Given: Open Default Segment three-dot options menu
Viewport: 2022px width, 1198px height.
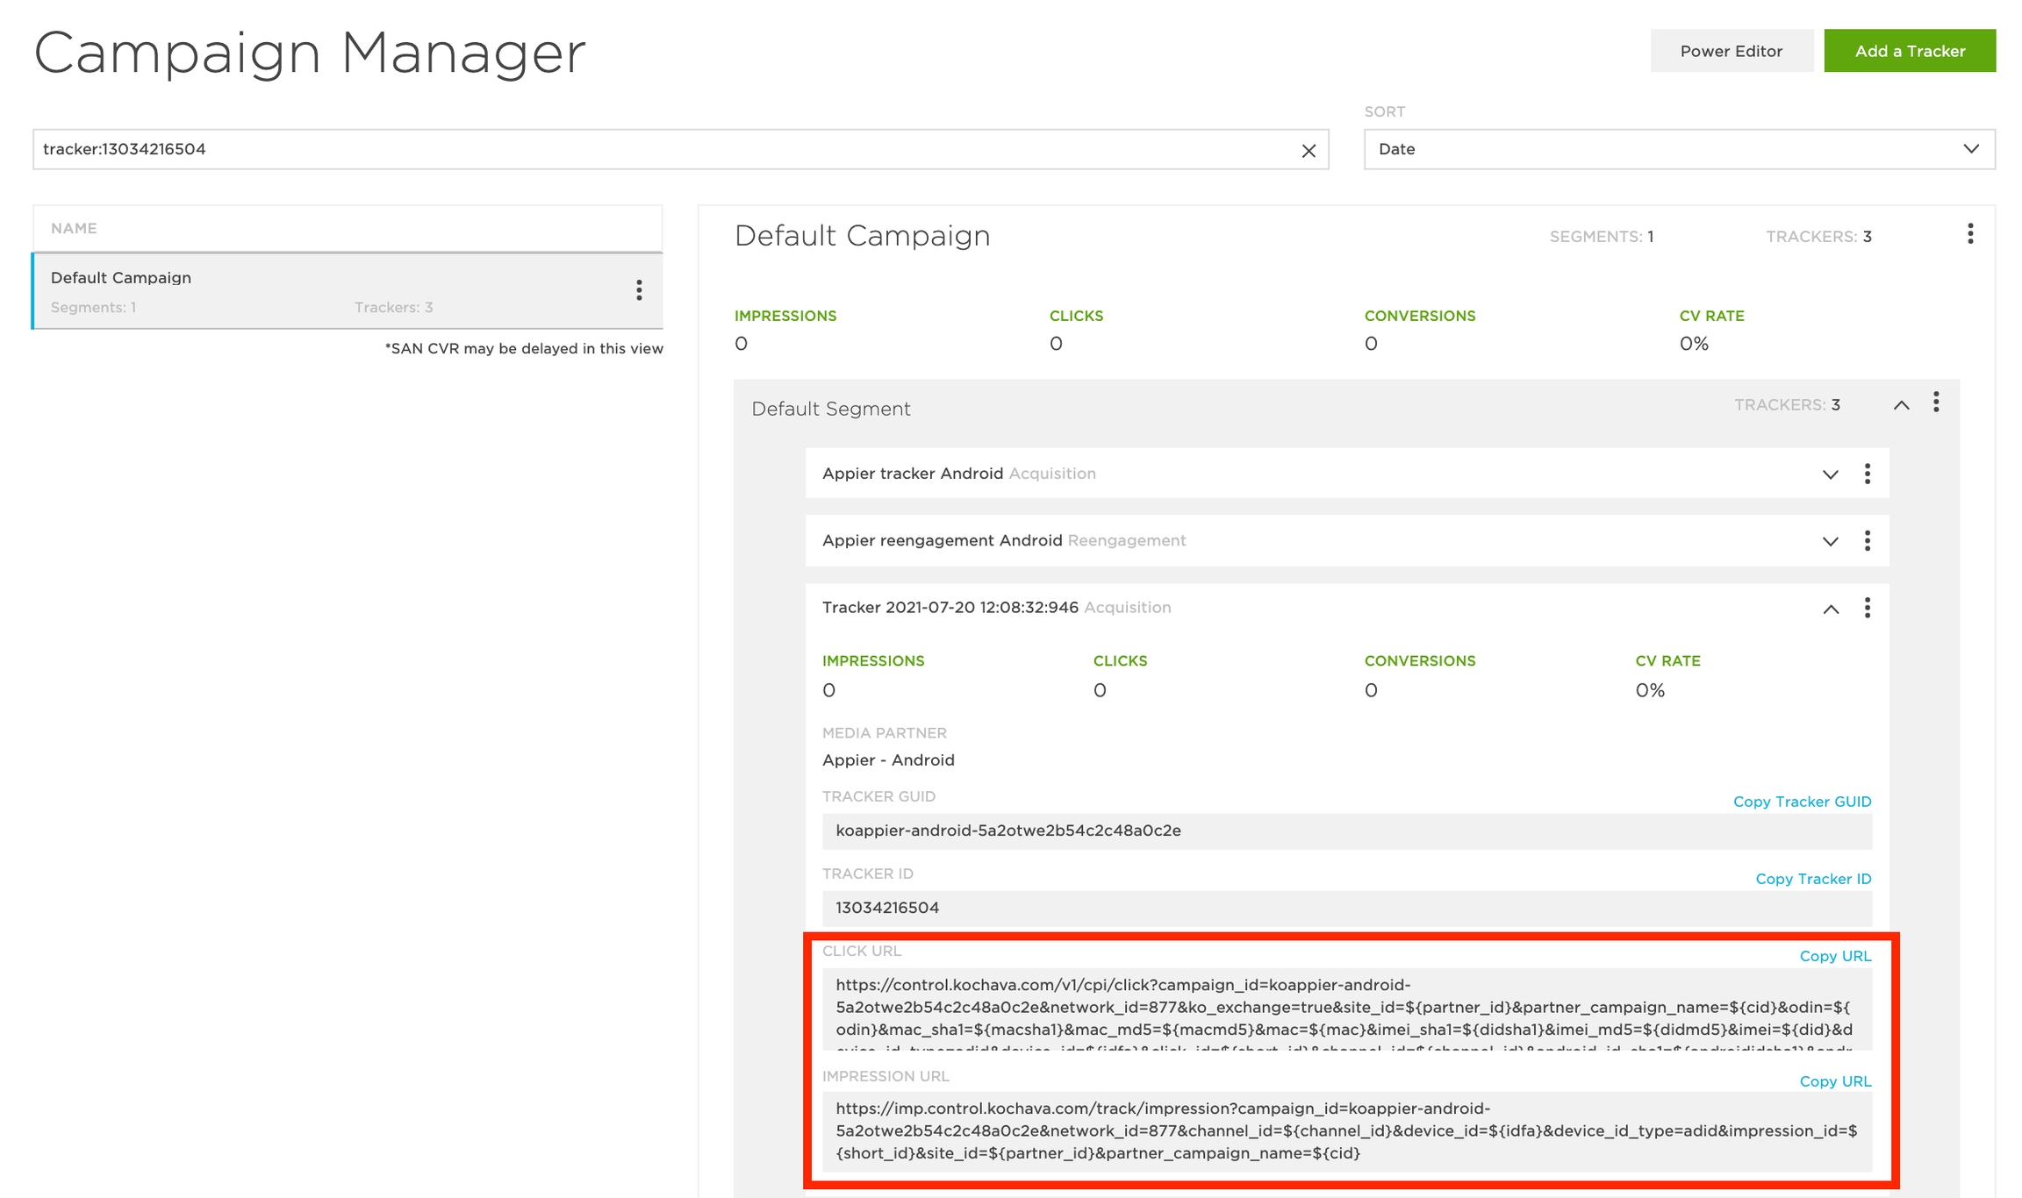Looking at the screenshot, I should pyautogui.click(x=1936, y=403).
